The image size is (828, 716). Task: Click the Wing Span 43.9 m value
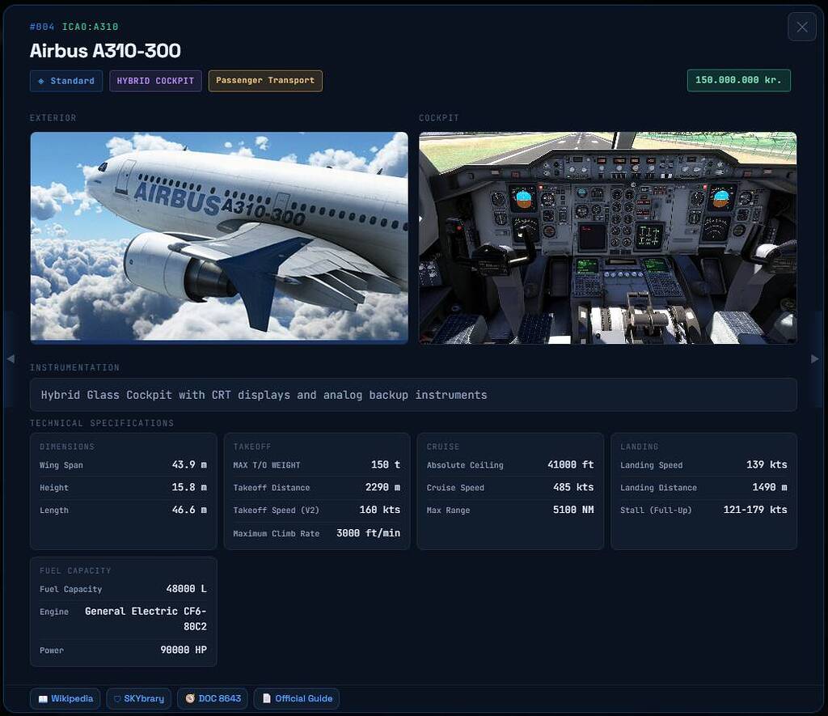click(x=189, y=465)
